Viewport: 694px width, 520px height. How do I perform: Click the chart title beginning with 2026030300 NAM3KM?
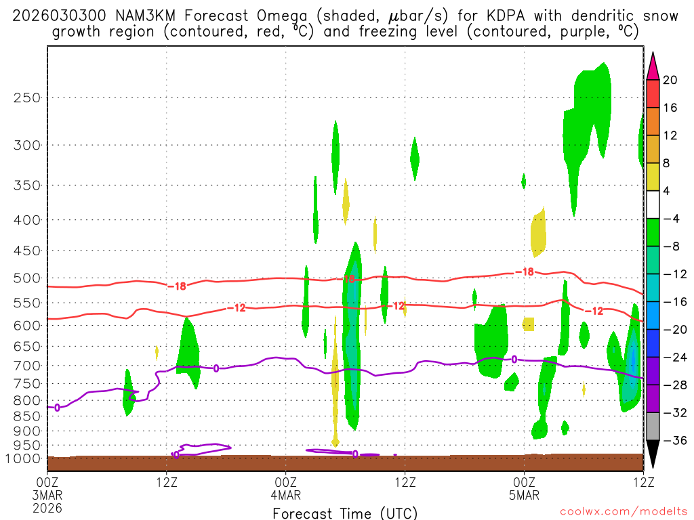[345, 24]
